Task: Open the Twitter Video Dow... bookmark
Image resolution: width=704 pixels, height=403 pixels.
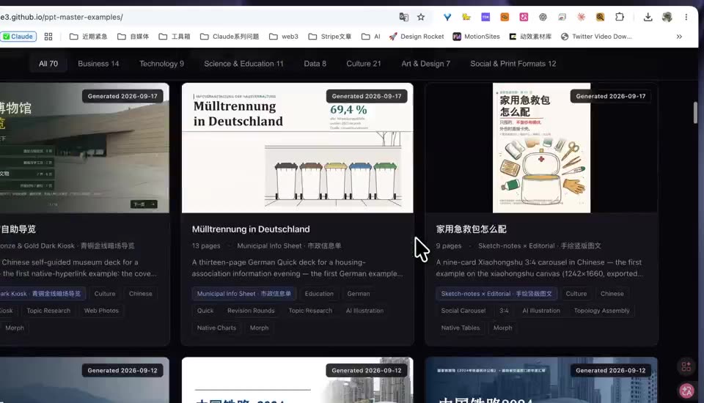Action: [595, 37]
